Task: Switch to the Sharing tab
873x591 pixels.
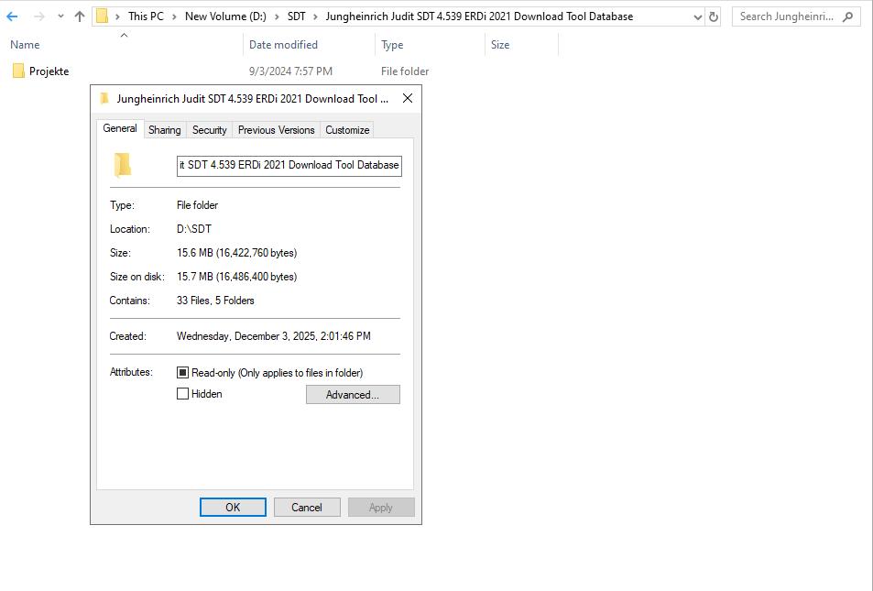Action: tap(165, 130)
